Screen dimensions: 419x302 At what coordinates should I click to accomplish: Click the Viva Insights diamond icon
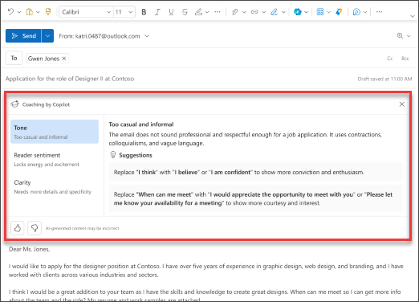coord(340,12)
